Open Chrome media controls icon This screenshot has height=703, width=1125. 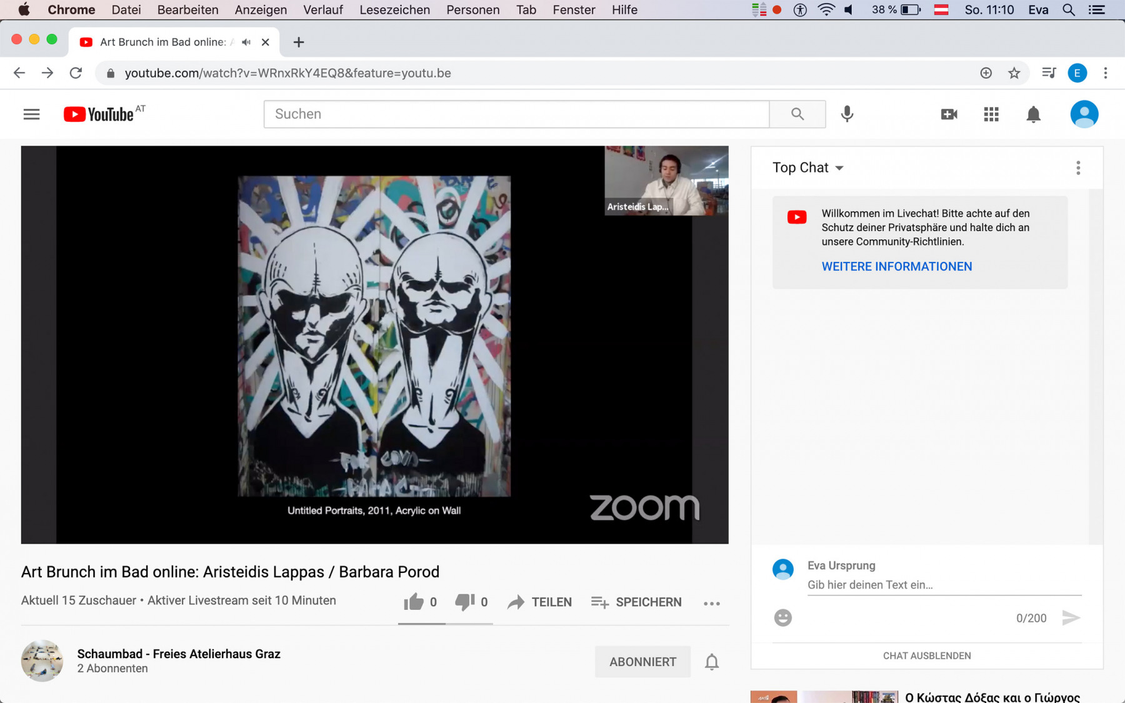point(1049,73)
